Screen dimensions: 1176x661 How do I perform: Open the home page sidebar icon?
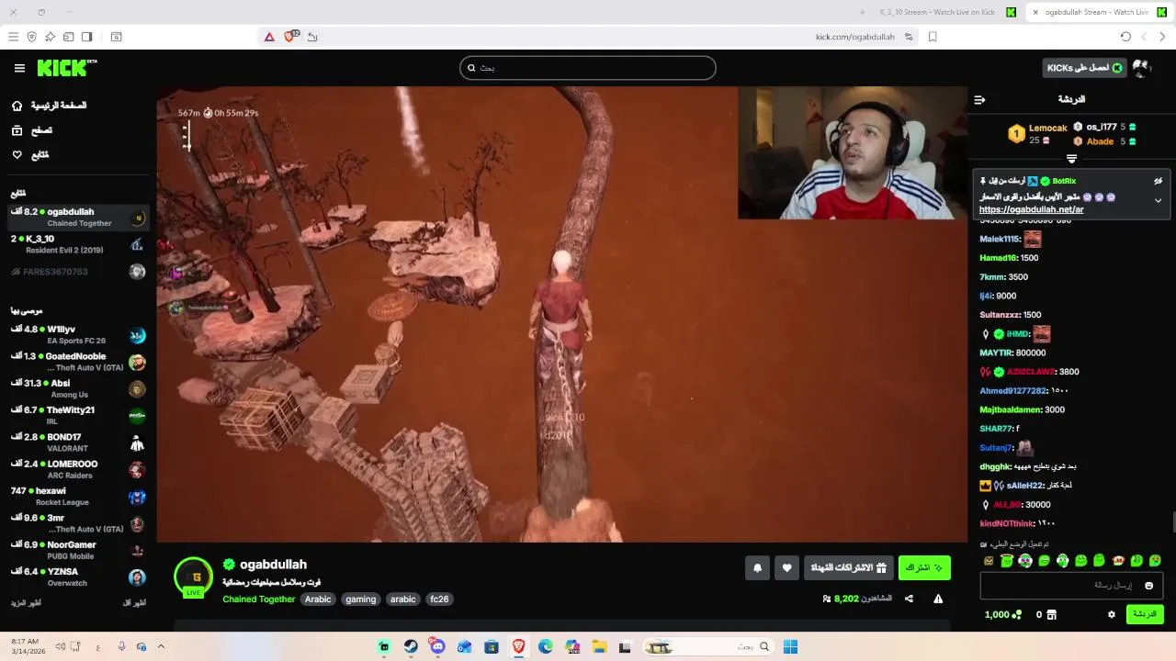[x=17, y=106]
